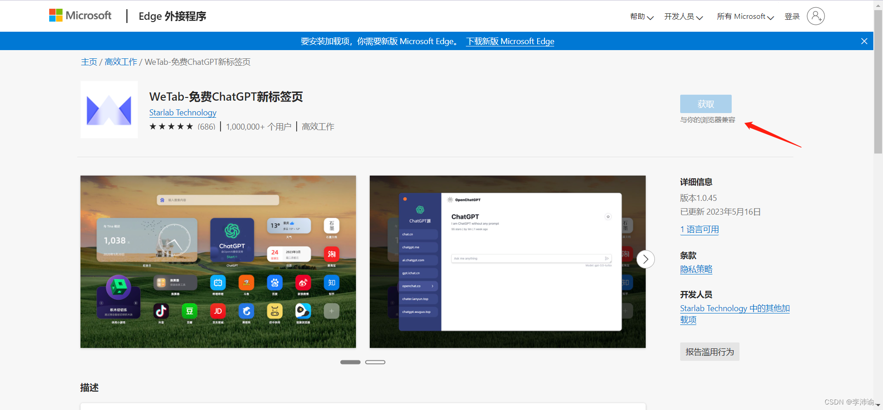Select the second carousel page indicator

tap(375, 362)
